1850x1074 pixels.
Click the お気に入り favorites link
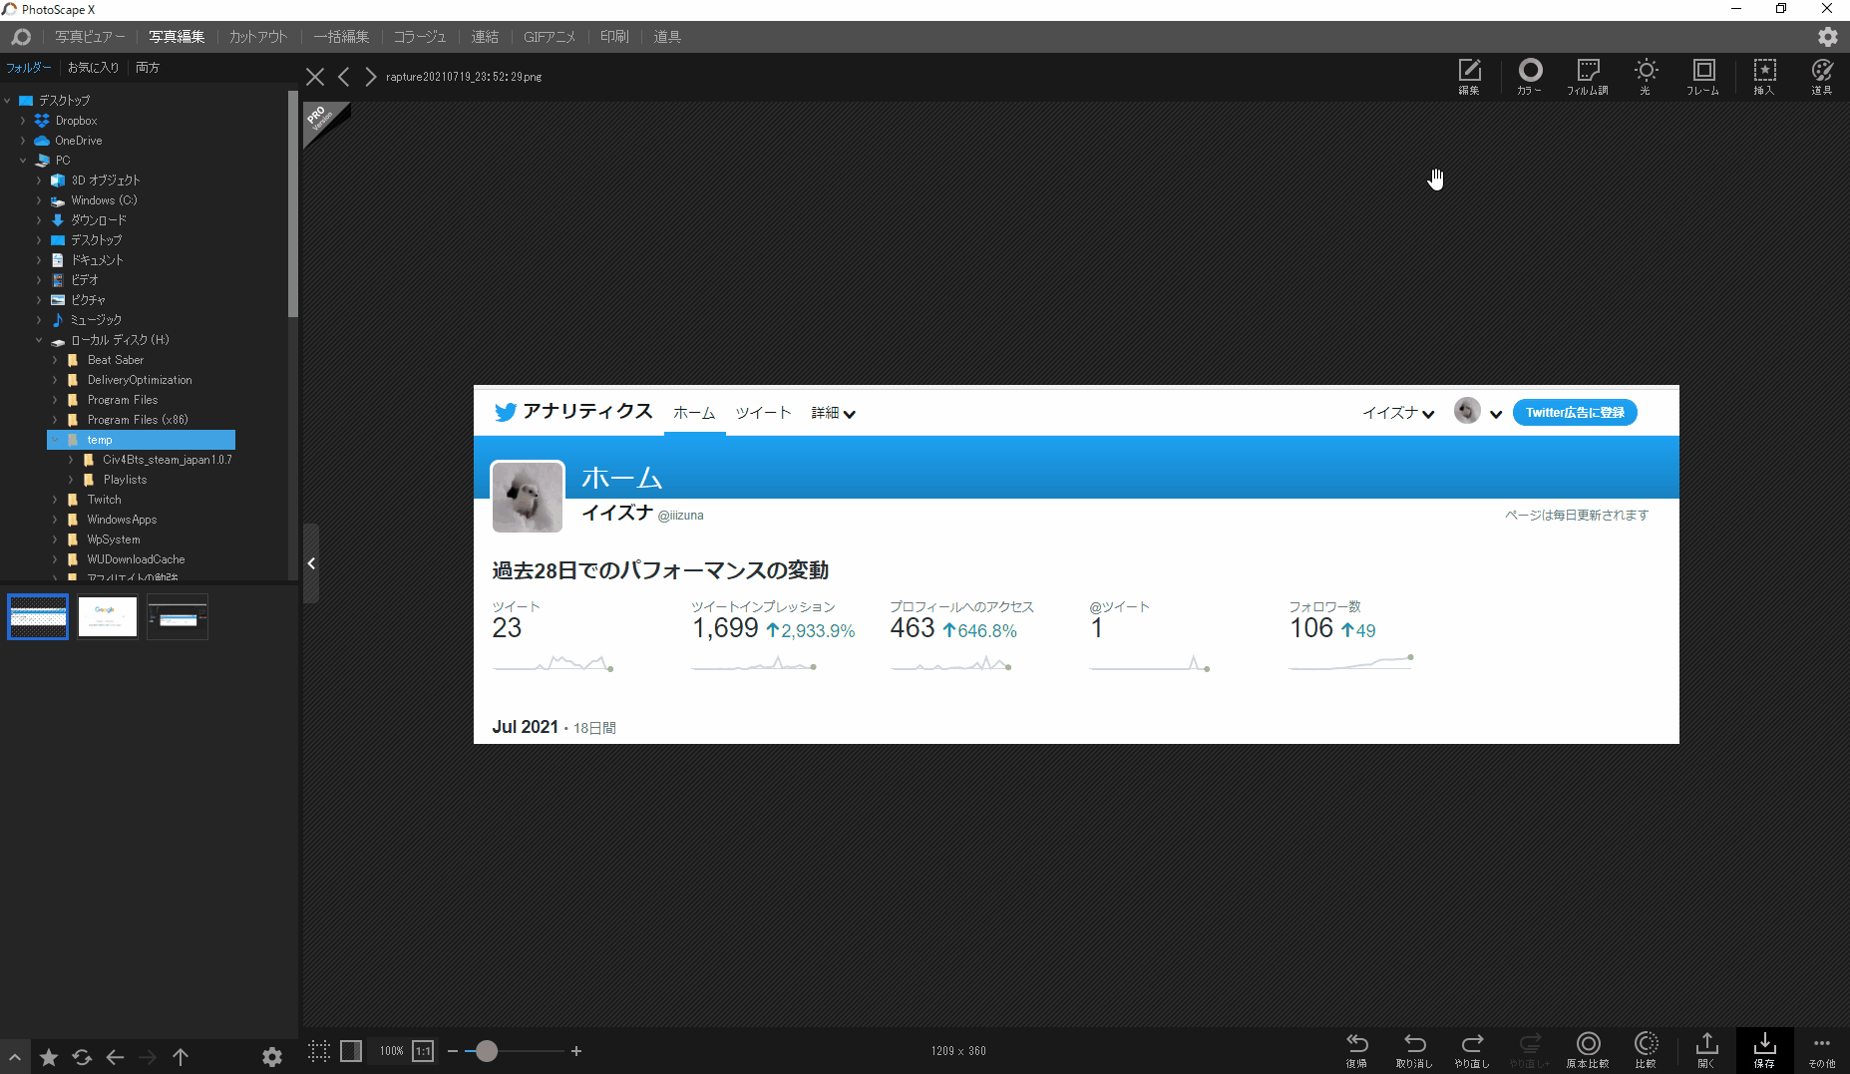(x=93, y=68)
